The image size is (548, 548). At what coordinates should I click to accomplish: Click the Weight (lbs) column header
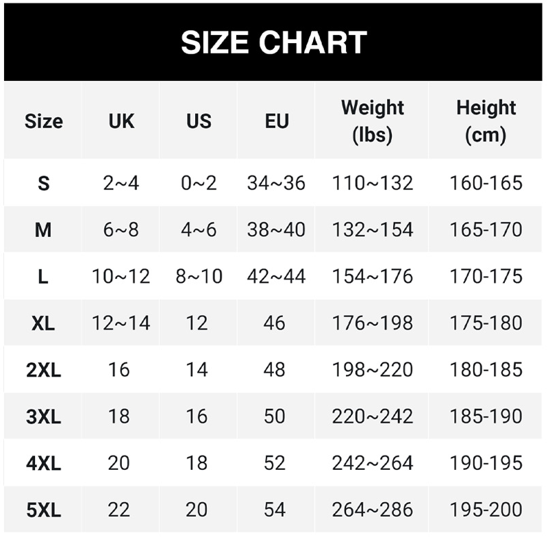373,121
